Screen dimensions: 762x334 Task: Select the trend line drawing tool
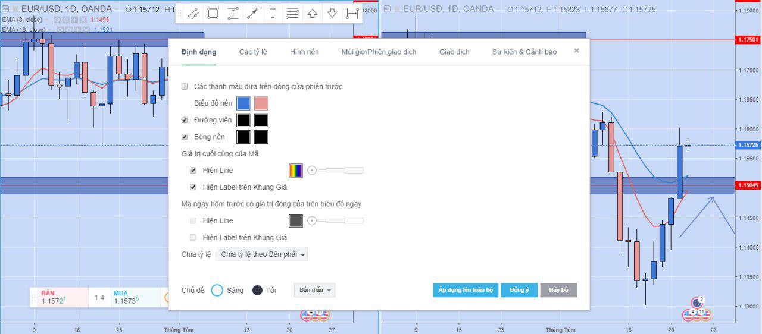click(x=193, y=14)
